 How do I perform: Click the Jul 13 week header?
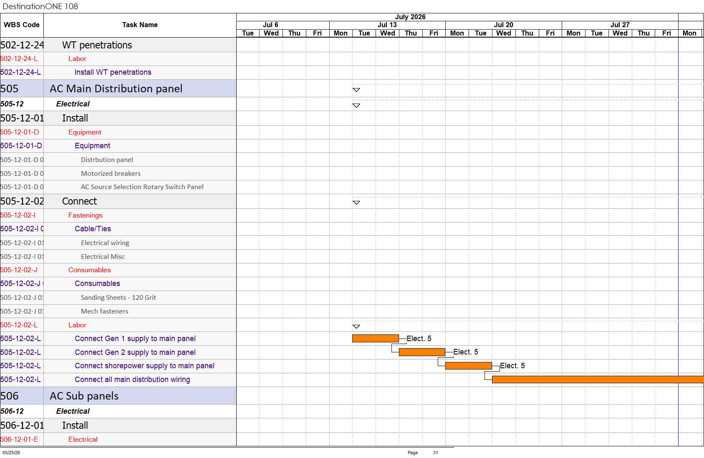coord(387,25)
